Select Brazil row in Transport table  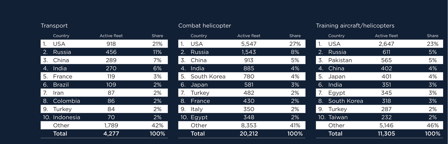(x=104, y=85)
